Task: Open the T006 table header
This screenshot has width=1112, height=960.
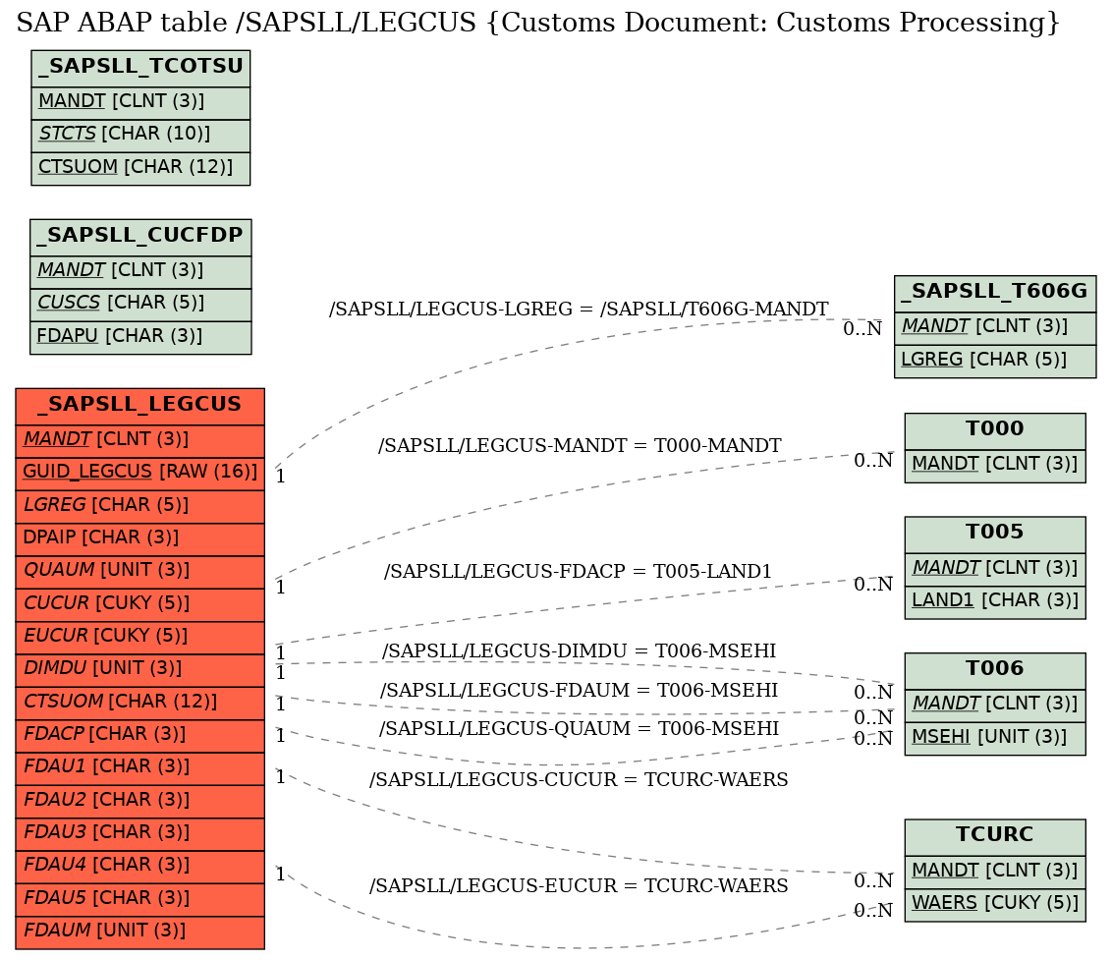Action: [995, 670]
